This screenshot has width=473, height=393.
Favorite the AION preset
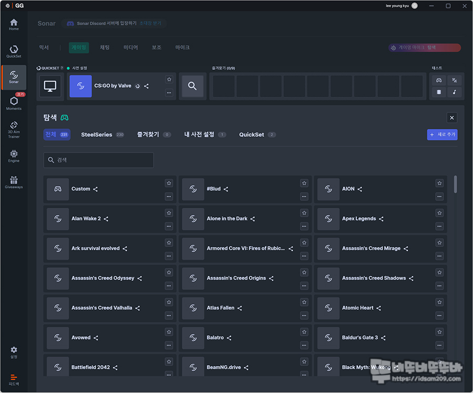coord(439,183)
